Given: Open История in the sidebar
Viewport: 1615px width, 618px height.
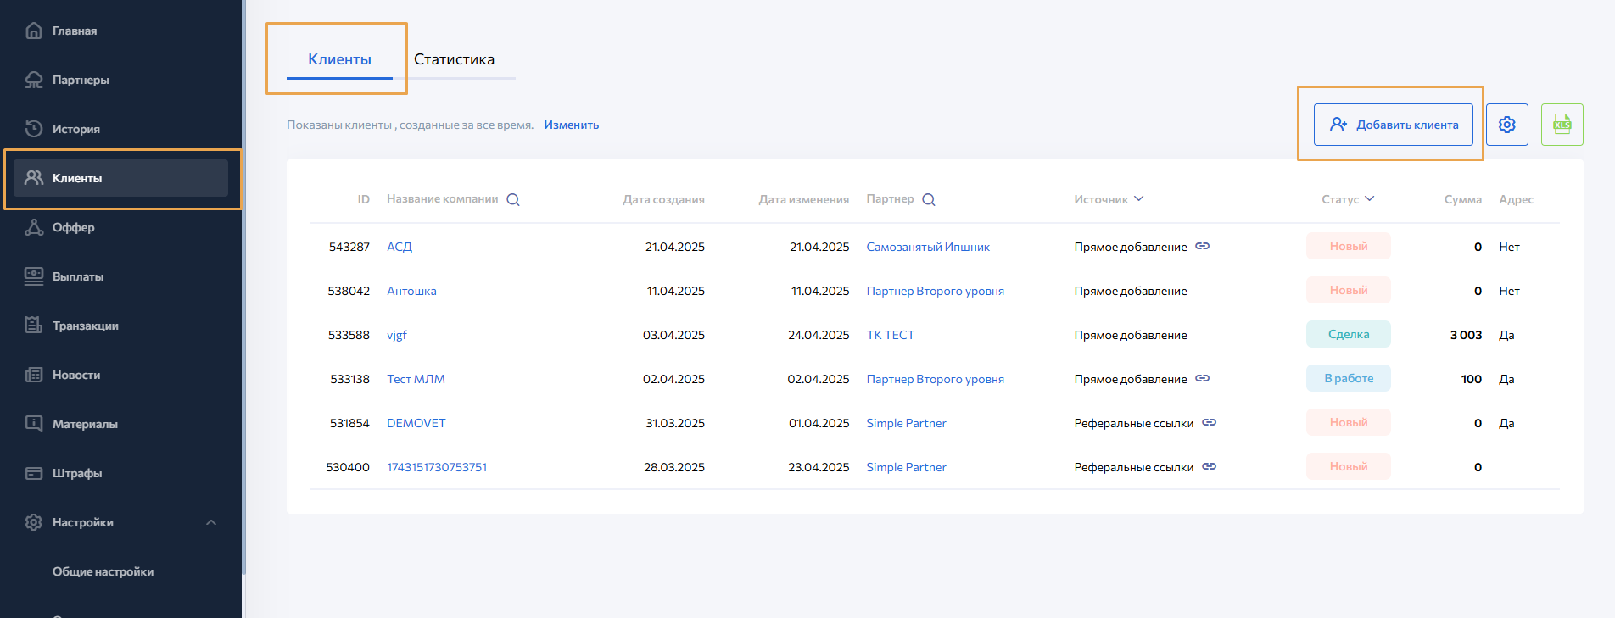Looking at the screenshot, I should 75,129.
